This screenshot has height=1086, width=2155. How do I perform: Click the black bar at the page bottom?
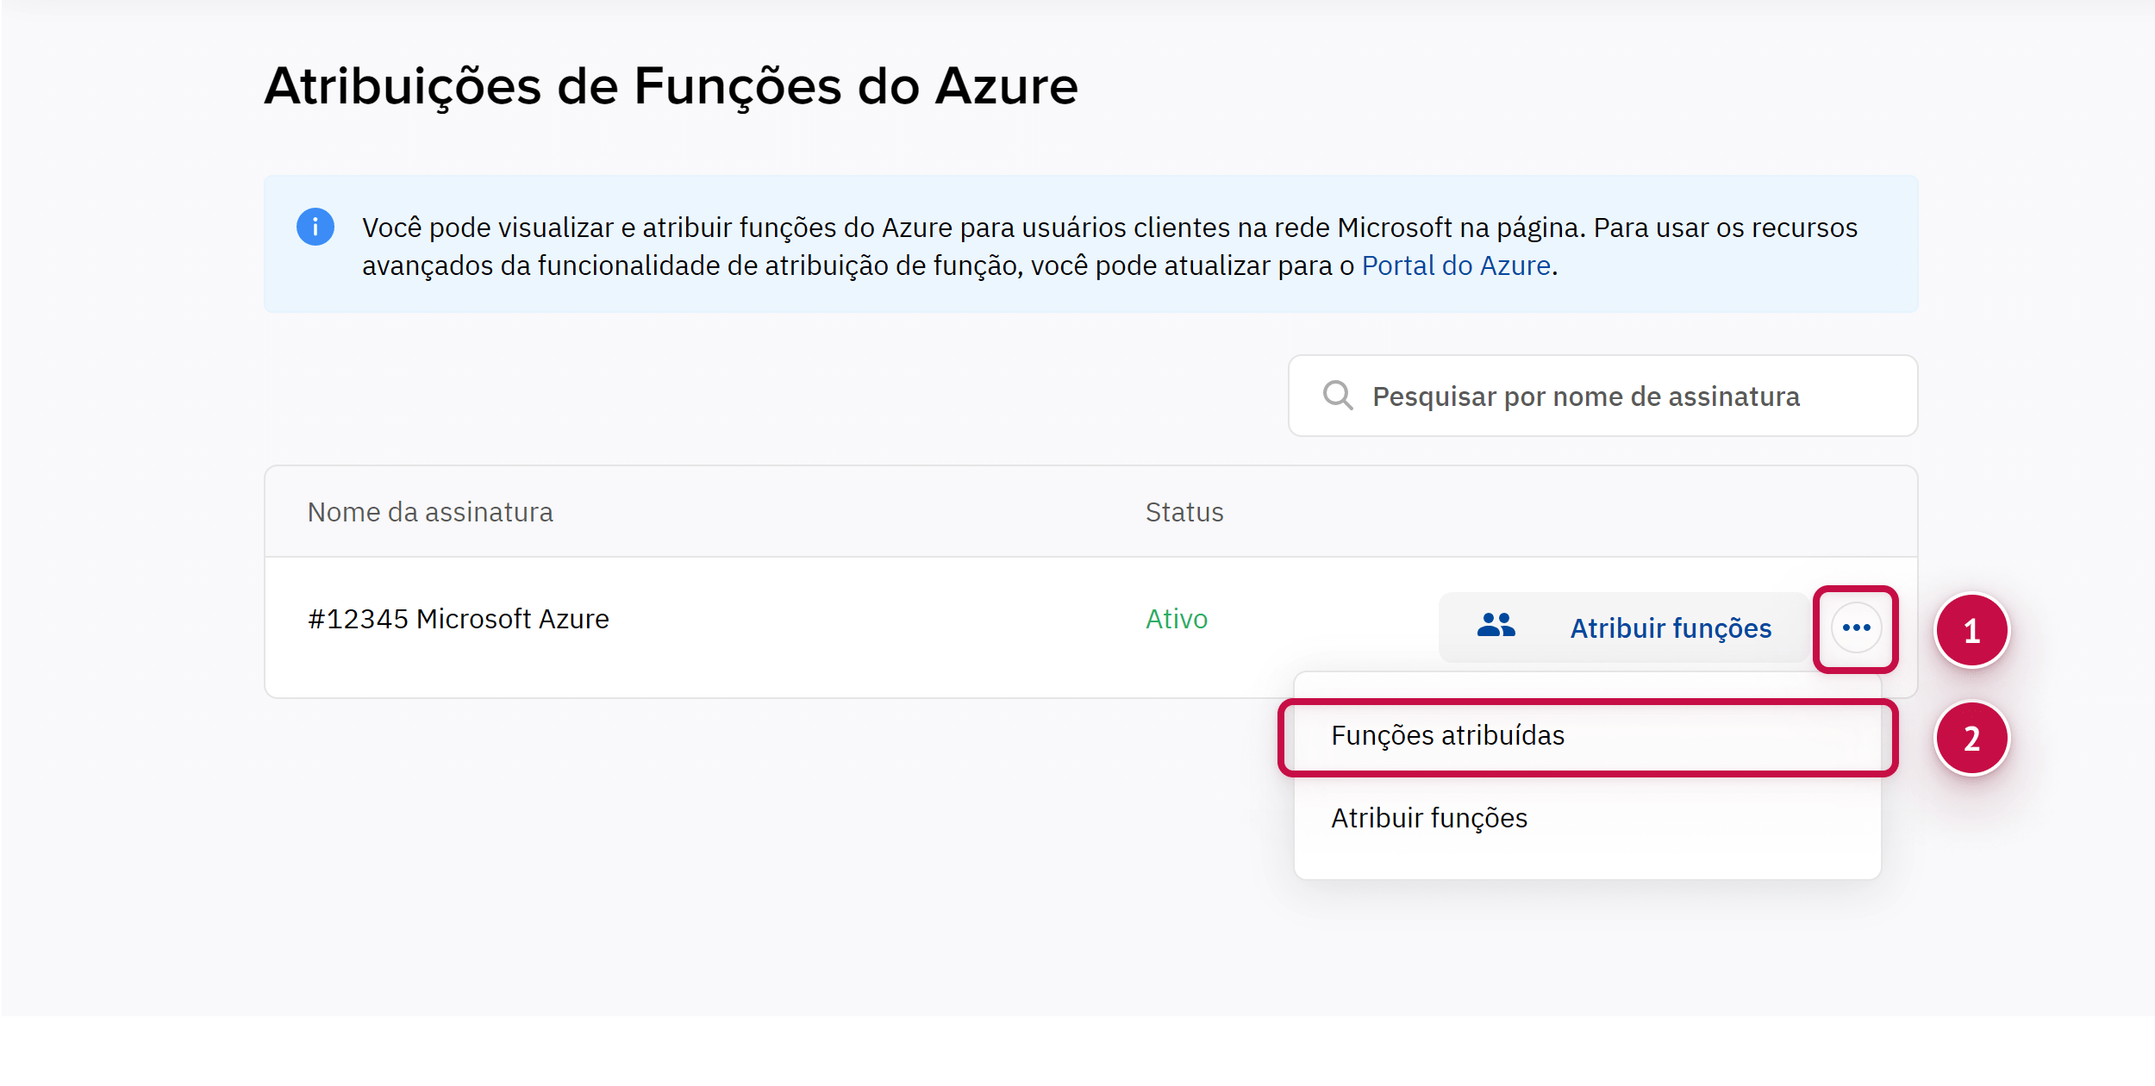pyautogui.click(x=1077, y=1052)
